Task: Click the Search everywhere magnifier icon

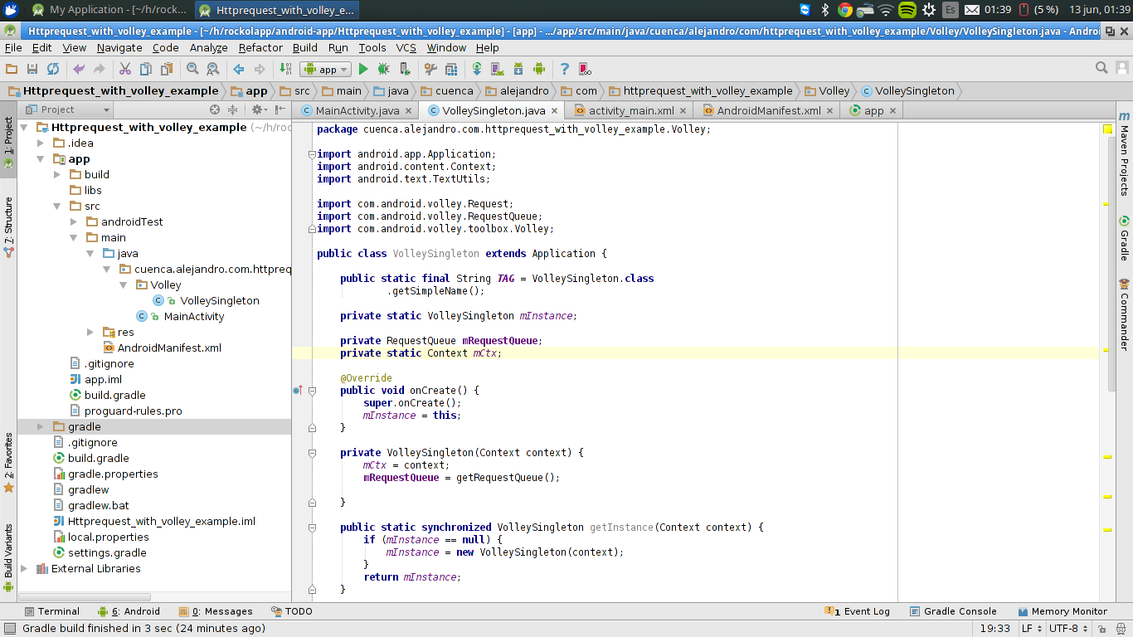Action: click(1101, 68)
